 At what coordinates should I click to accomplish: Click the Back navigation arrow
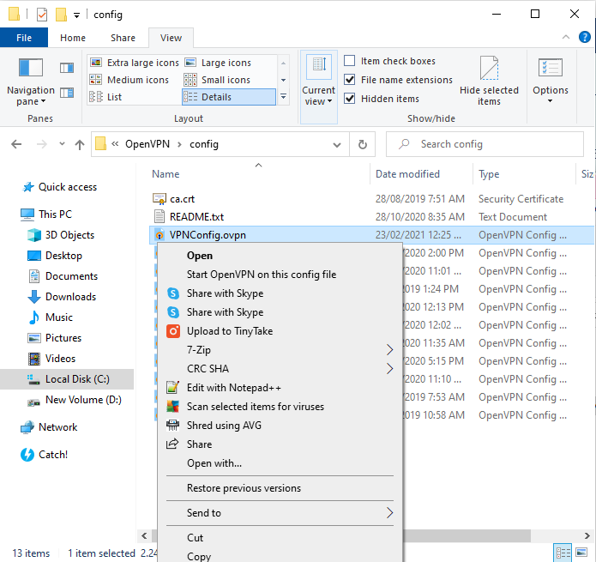(x=16, y=144)
